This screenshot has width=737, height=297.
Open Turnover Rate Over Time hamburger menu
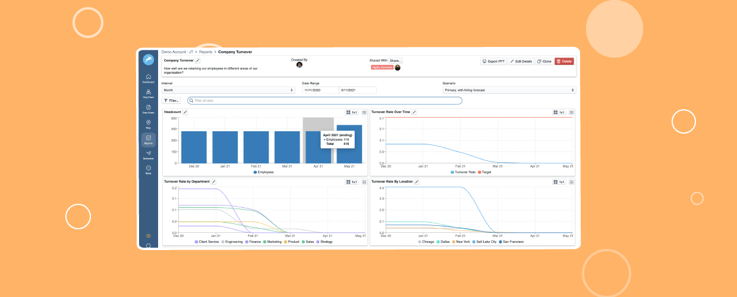coord(571,112)
